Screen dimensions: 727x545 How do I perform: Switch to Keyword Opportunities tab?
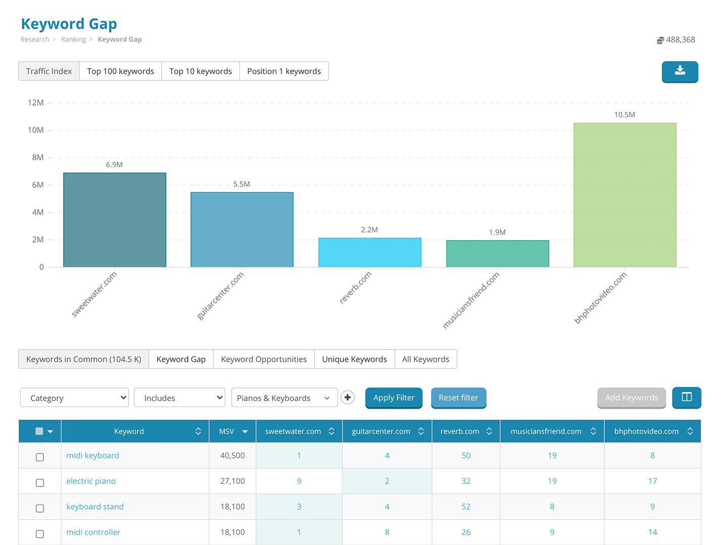pyautogui.click(x=264, y=359)
